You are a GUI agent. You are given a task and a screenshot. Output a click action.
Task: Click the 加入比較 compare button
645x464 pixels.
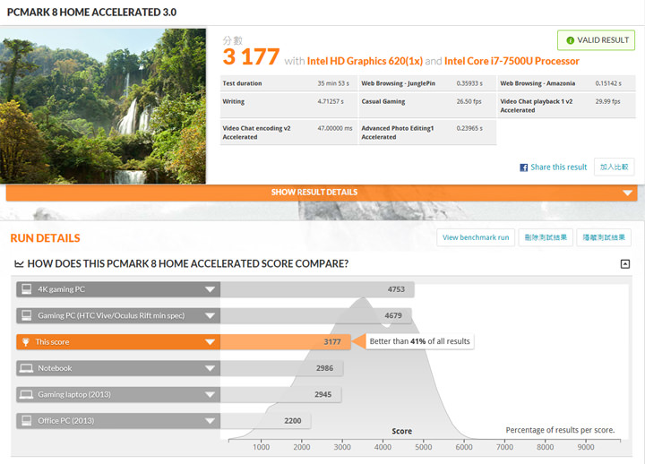pos(614,168)
